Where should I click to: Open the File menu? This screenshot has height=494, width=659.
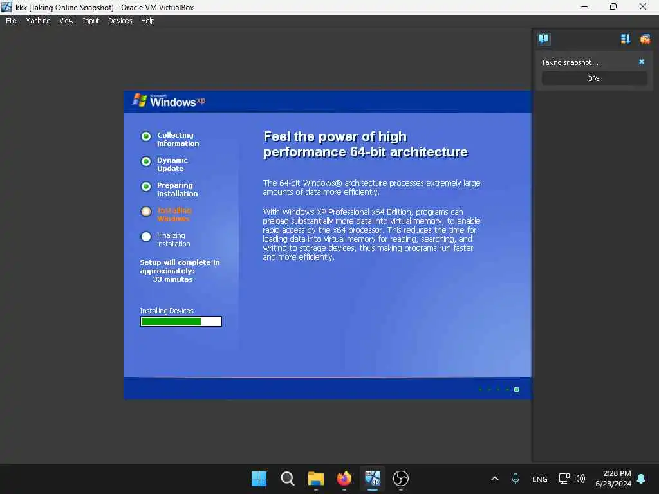pyautogui.click(x=11, y=21)
